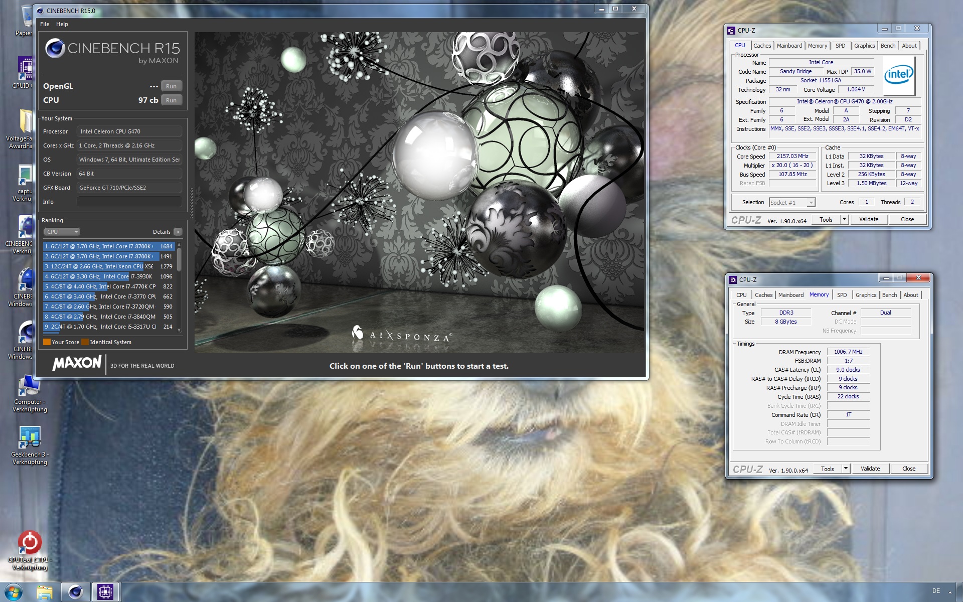Screen dimensions: 963x602
Task: Click Validate in upper CPU-Z window
Action: point(869,219)
